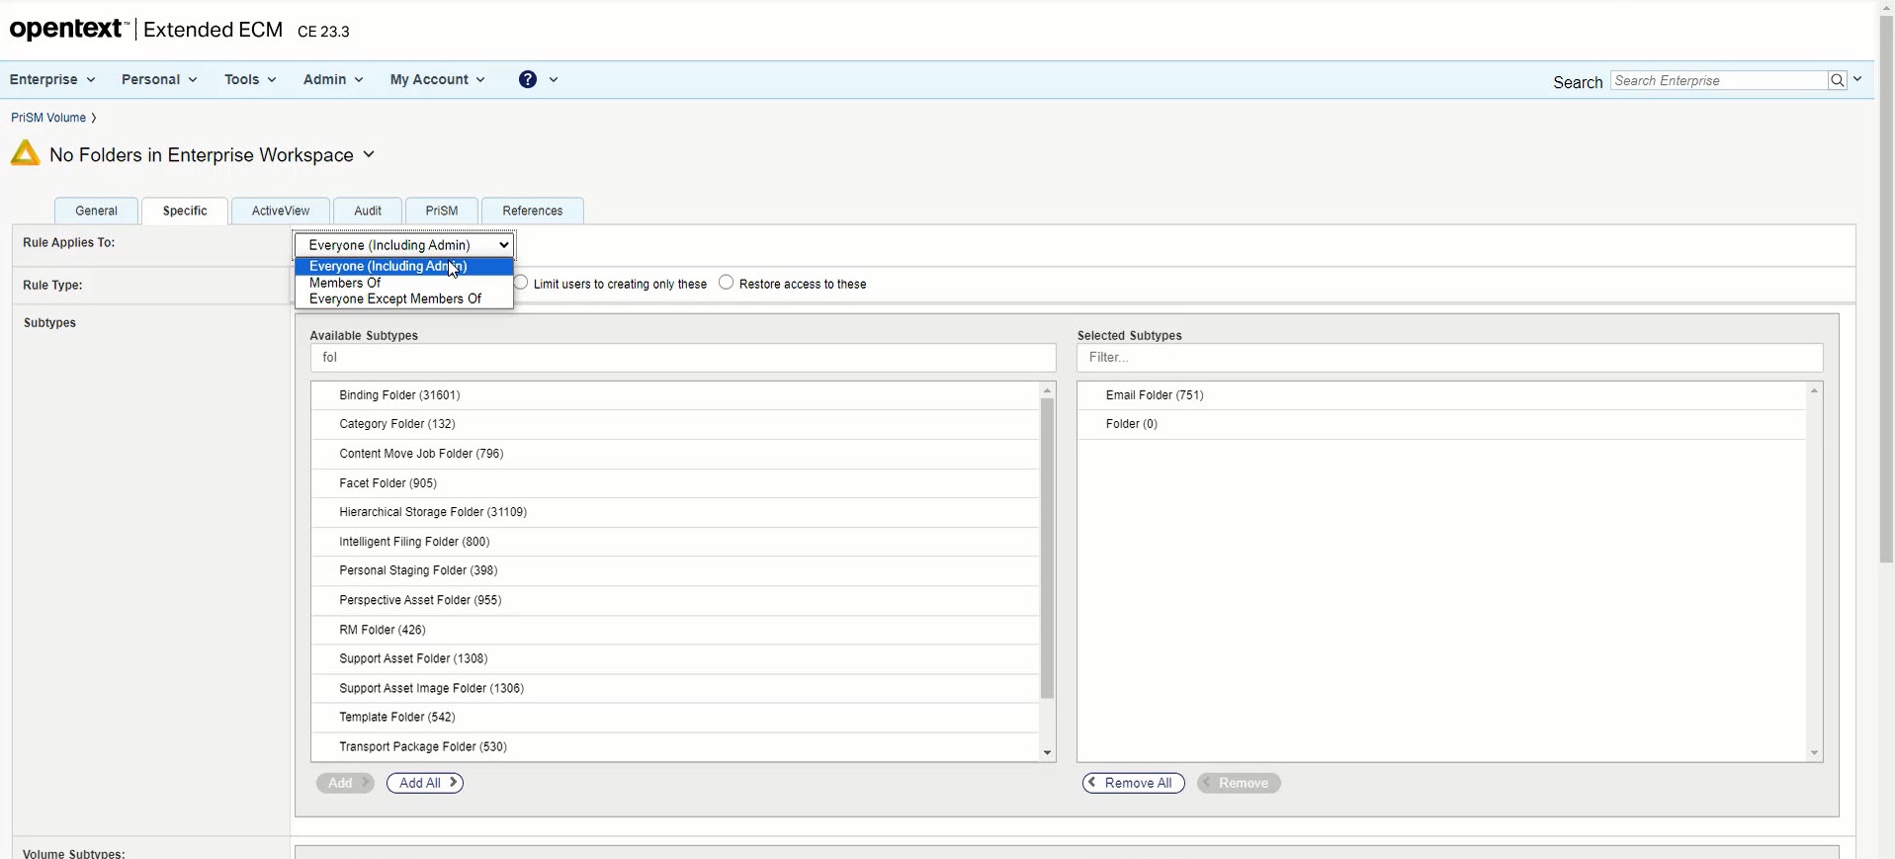
Task: Click the yellow triangle rule icon
Action: click(x=25, y=154)
